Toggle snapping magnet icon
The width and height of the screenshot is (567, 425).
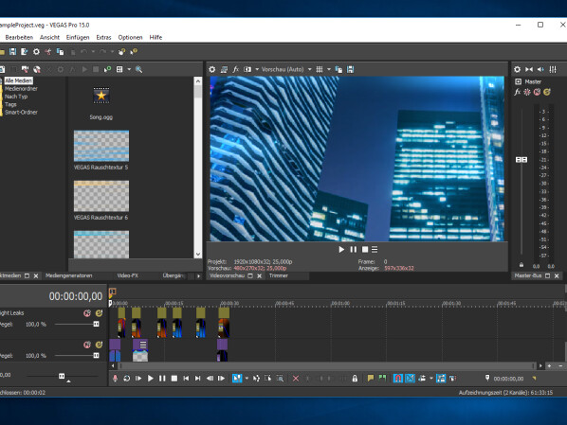(x=398, y=379)
